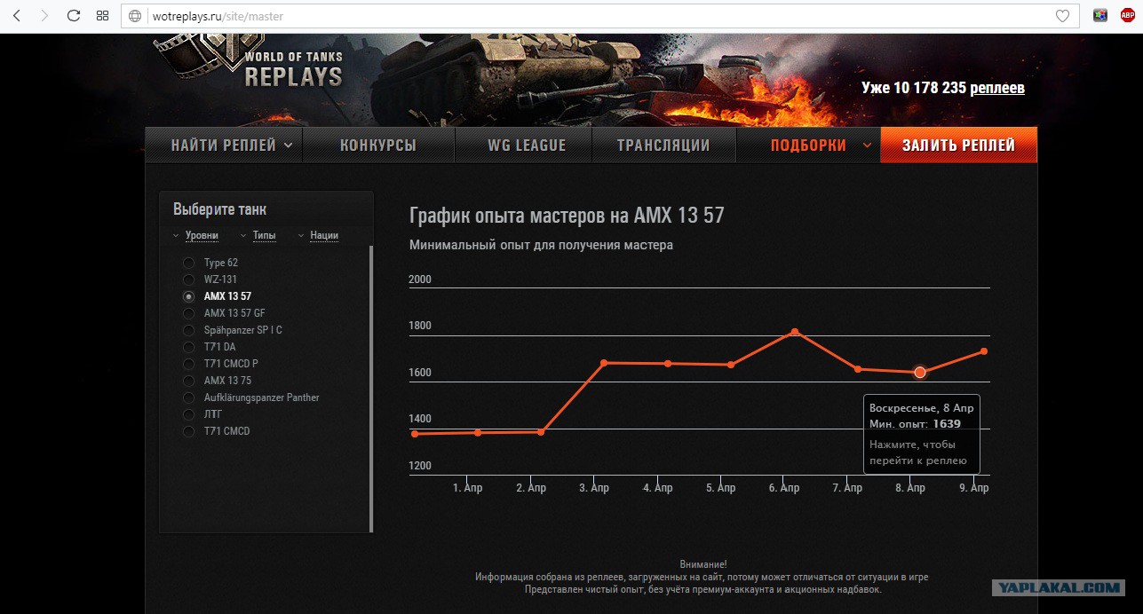The image size is (1143, 614).
Task: Open the НАЙТИ РЕПЛЕЙ dropdown menu
Action: click(225, 146)
